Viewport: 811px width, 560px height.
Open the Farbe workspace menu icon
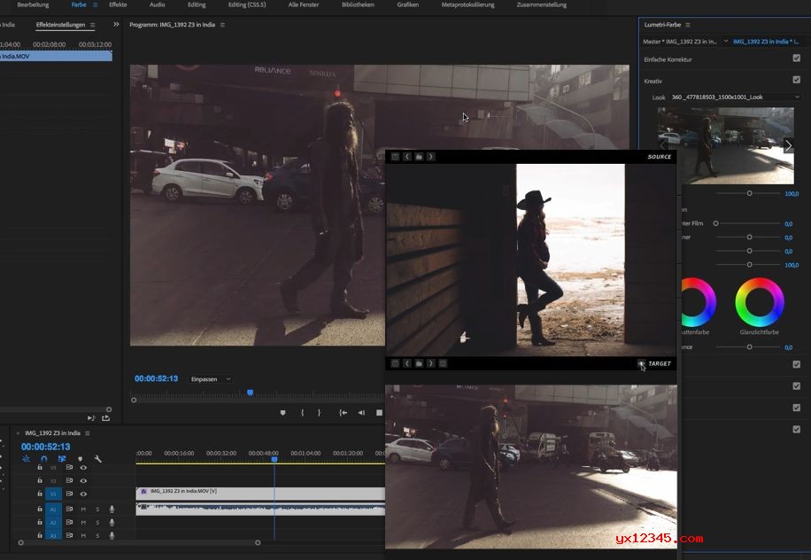[x=95, y=4]
